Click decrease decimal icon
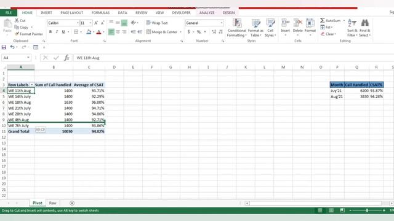 coord(220,32)
